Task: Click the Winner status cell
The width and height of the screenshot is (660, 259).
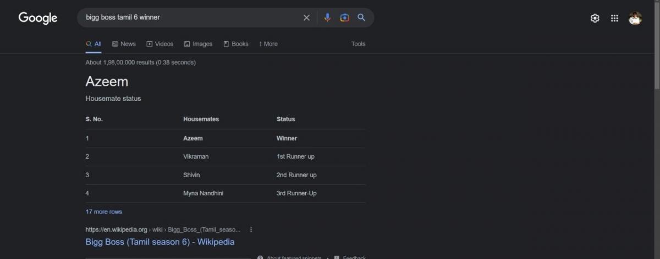Action: pyautogui.click(x=287, y=138)
